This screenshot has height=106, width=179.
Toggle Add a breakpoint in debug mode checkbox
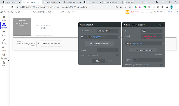161,65
